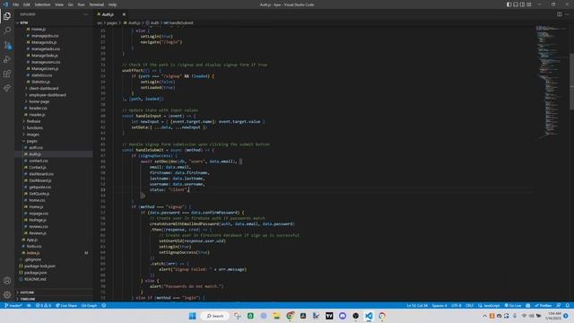Click the Prettier status bar item
This screenshot has height=323, width=574.
tap(544, 305)
